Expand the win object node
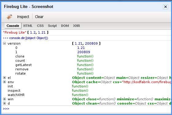The image size is (172, 115). 4,99
